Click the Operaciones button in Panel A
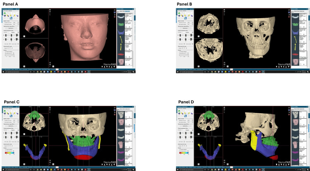 11,28
